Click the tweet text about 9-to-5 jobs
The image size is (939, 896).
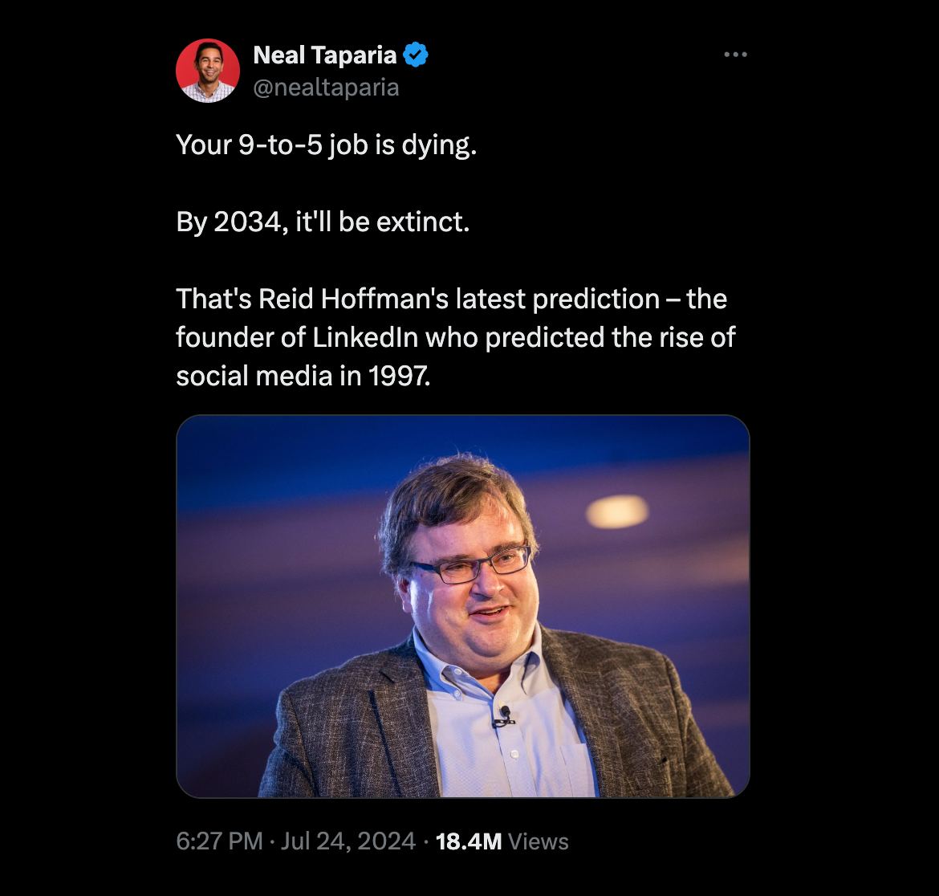tap(325, 145)
